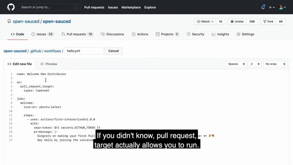The height and width of the screenshot is (165, 293).
Task: Click the Actions play icon
Action: tap(134, 34)
